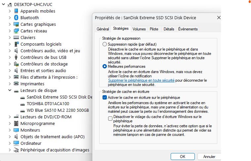Expand the Claviers node

click(10, 37)
